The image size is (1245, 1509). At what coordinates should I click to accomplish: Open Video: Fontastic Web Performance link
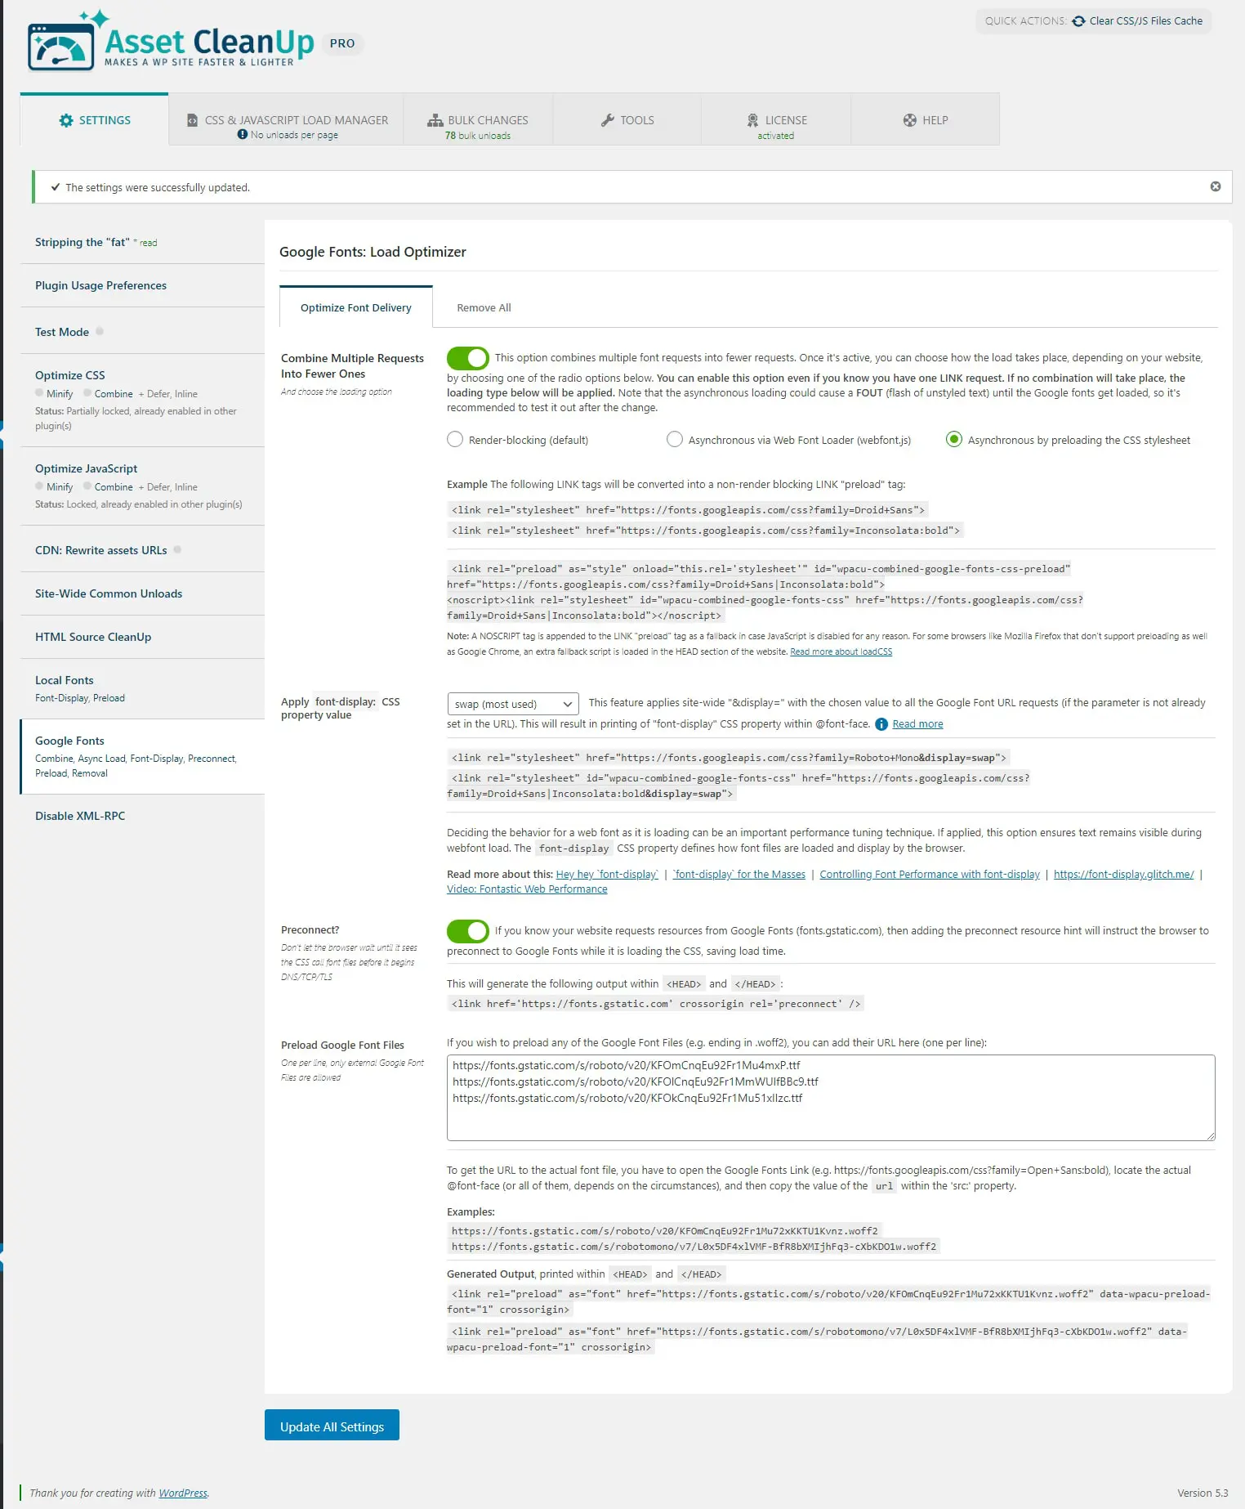tap(527, 889)
